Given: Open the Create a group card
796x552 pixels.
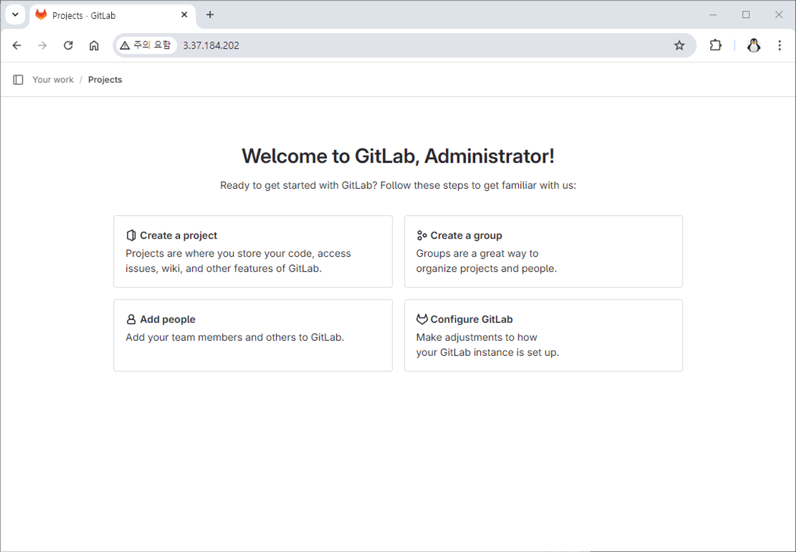Looking at the screenshot, I should [543, 251].
